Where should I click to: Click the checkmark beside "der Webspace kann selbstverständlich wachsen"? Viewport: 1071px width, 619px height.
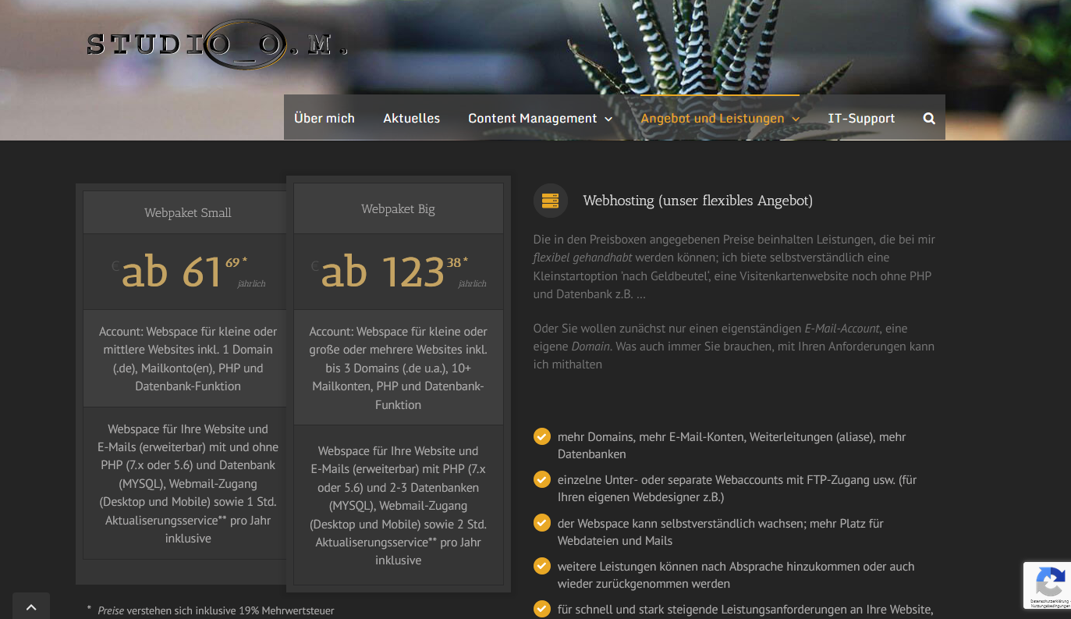pyautogui.click(x=541, y=523)
